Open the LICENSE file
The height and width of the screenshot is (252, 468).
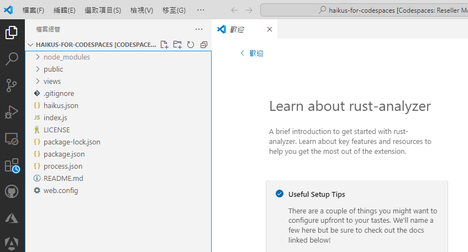point(118,130)
